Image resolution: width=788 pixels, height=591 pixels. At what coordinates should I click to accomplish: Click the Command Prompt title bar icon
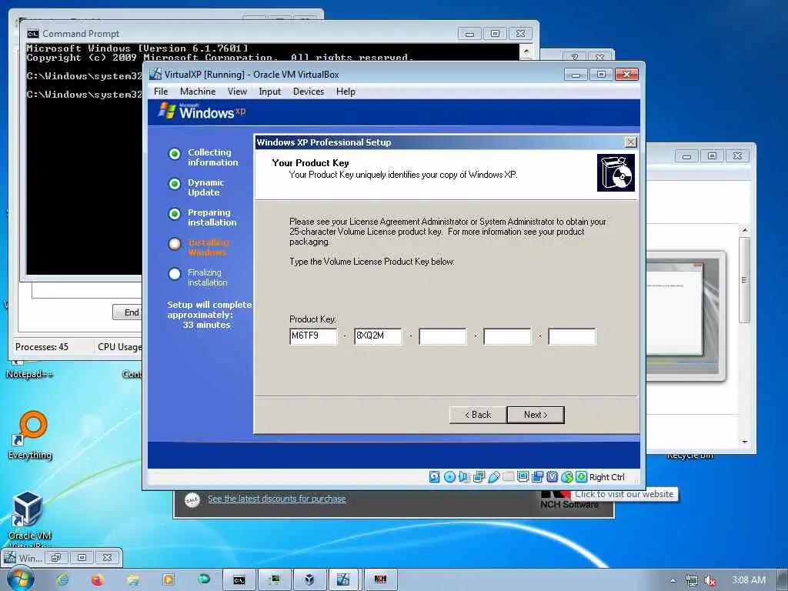click(x=32, y=34)
